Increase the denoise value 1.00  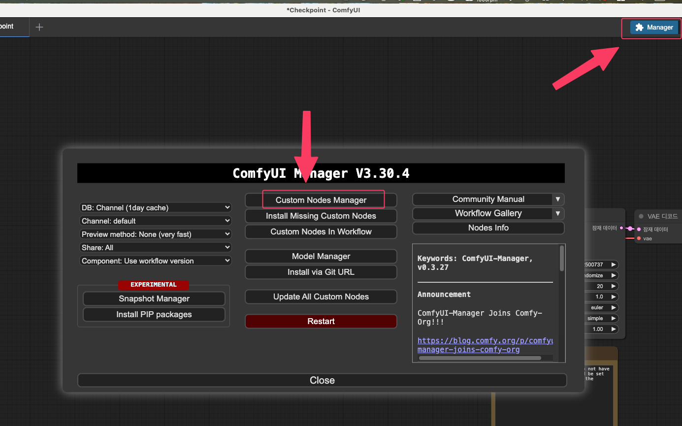coord(613,329)
